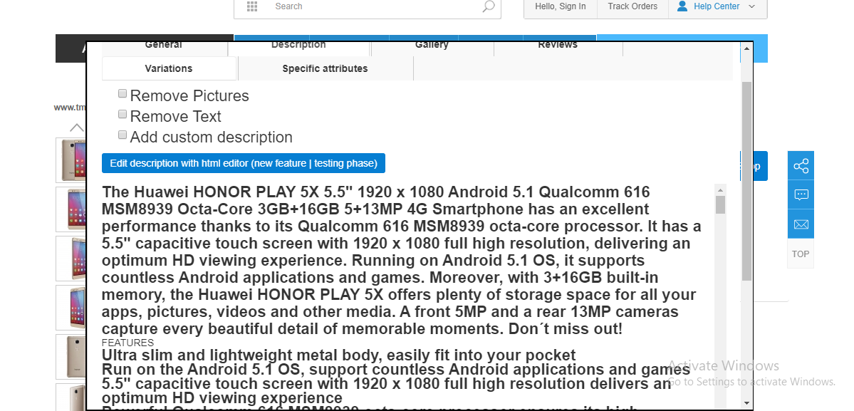
Task: Click the 'Ultra slim and lightweight metal body' line
Action: (338, 355)
